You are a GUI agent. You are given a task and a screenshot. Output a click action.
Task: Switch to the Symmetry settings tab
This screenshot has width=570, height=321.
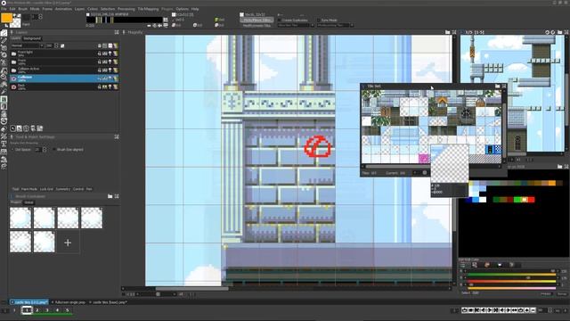[x=63, y=189]
